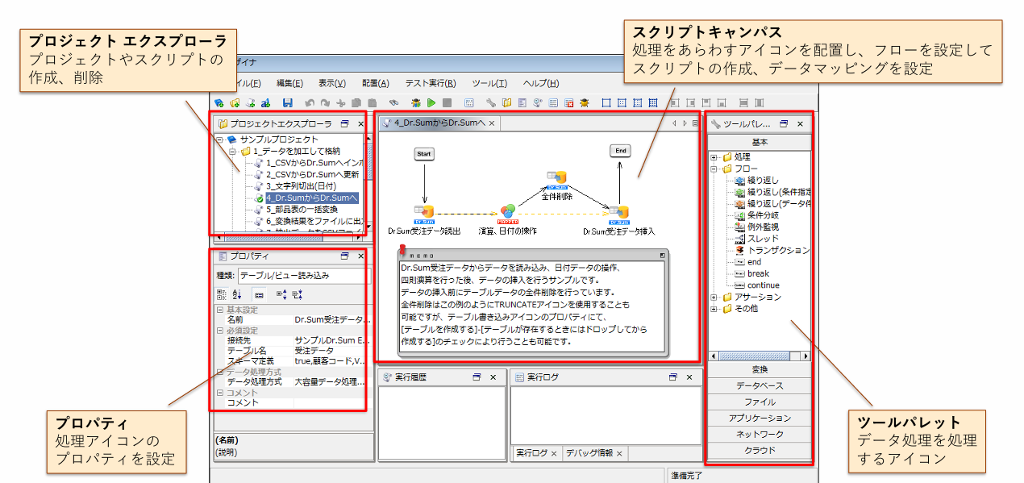Click the green Run script toolbar icon
The width and height of the screenshot is (1024, 483).
[431, 103]
